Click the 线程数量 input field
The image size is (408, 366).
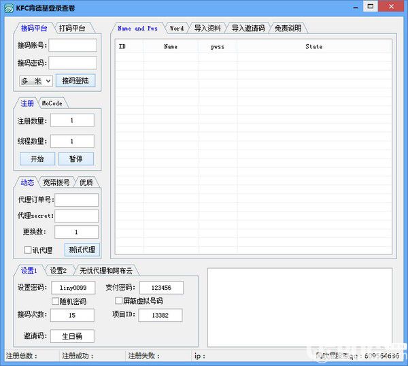(x=72, y=141)
